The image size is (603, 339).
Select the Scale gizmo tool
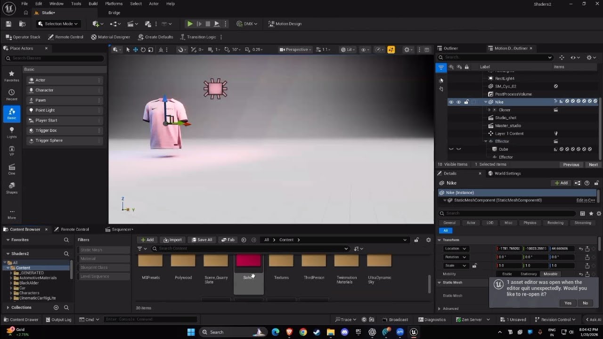click(150, 49)
